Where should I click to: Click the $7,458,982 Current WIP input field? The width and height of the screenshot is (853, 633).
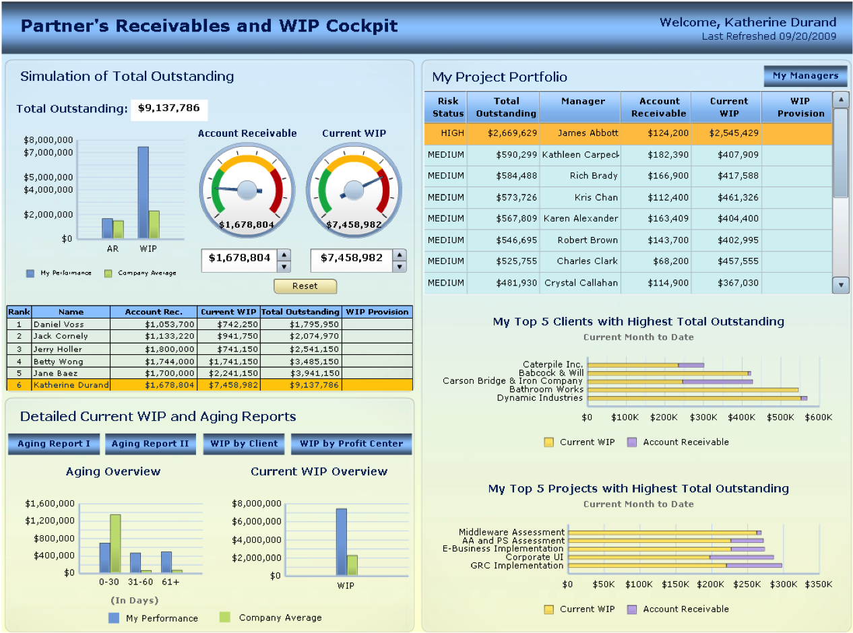[352, 261]
